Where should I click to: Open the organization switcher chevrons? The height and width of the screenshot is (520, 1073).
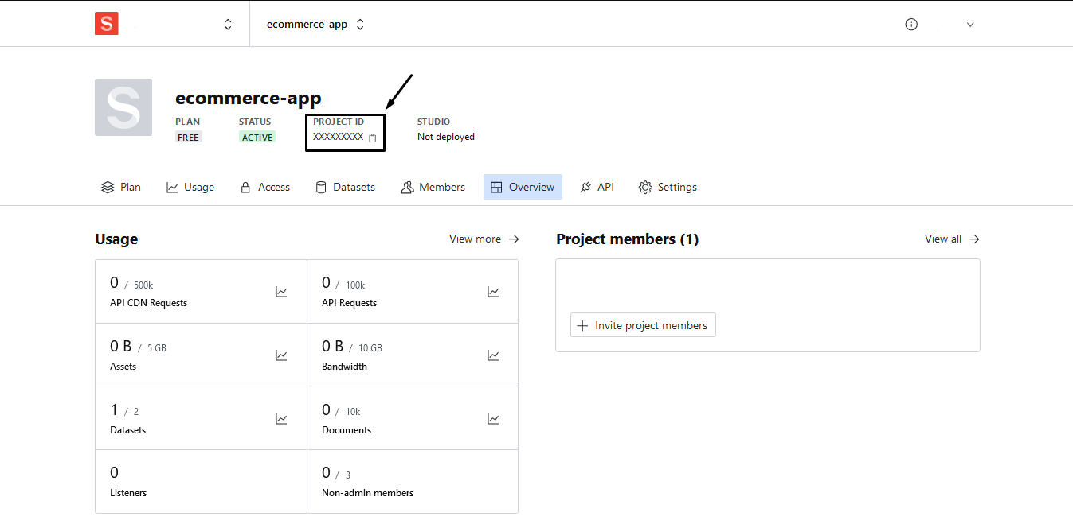point(228,25)
